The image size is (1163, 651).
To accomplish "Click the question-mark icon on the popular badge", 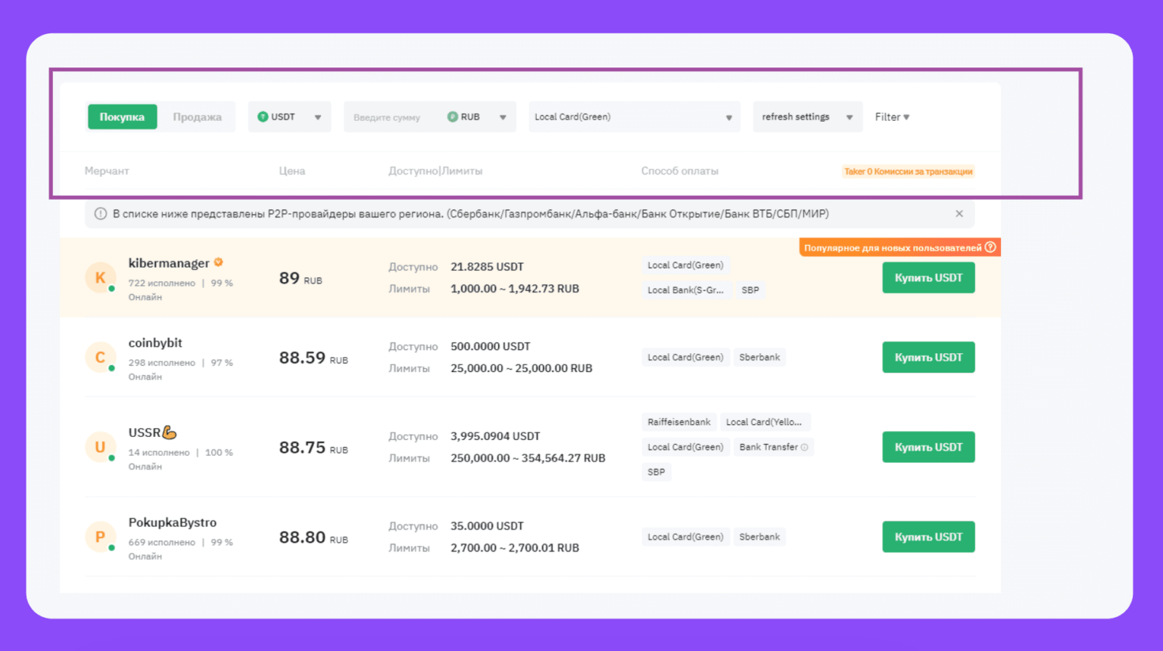I will (991, 247).
